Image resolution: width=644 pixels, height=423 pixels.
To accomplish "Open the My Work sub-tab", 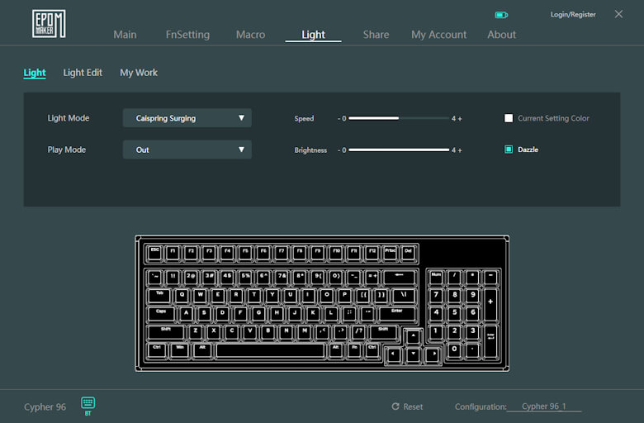I will (x=139, y=73).
